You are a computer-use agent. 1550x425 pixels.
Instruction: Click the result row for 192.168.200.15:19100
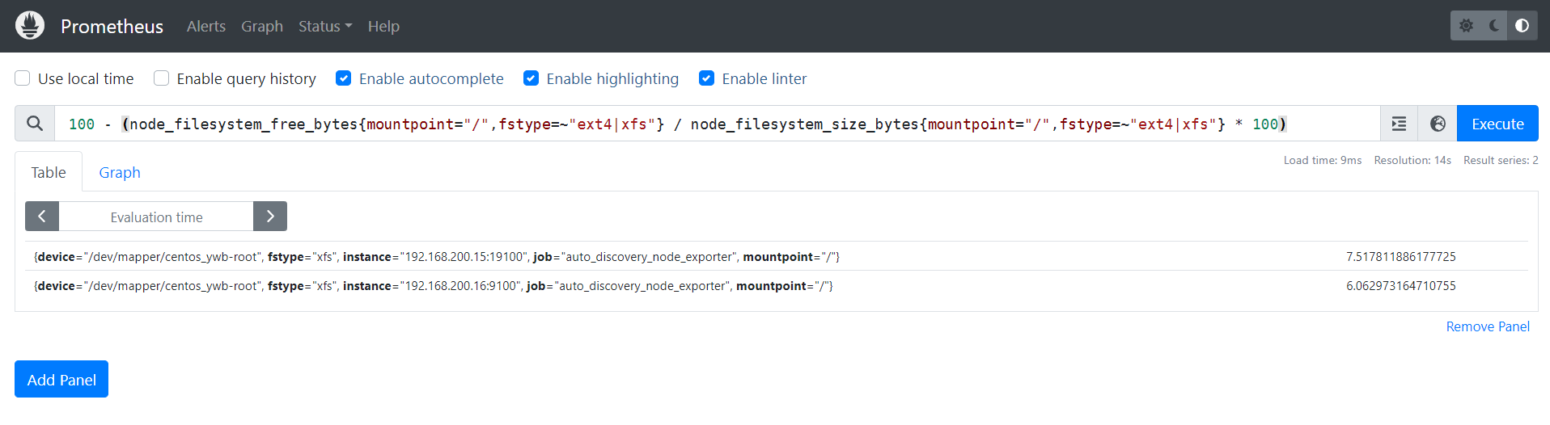[777, 256]
